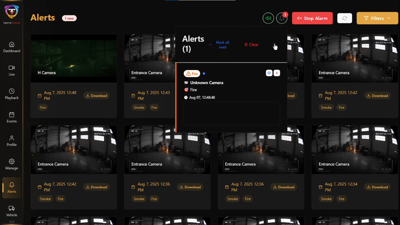This screenshot has height=225, width=400.
Task: Collapse the Alerts popup using the chevron
Action: pyautogui.click(x=274, y=45)
